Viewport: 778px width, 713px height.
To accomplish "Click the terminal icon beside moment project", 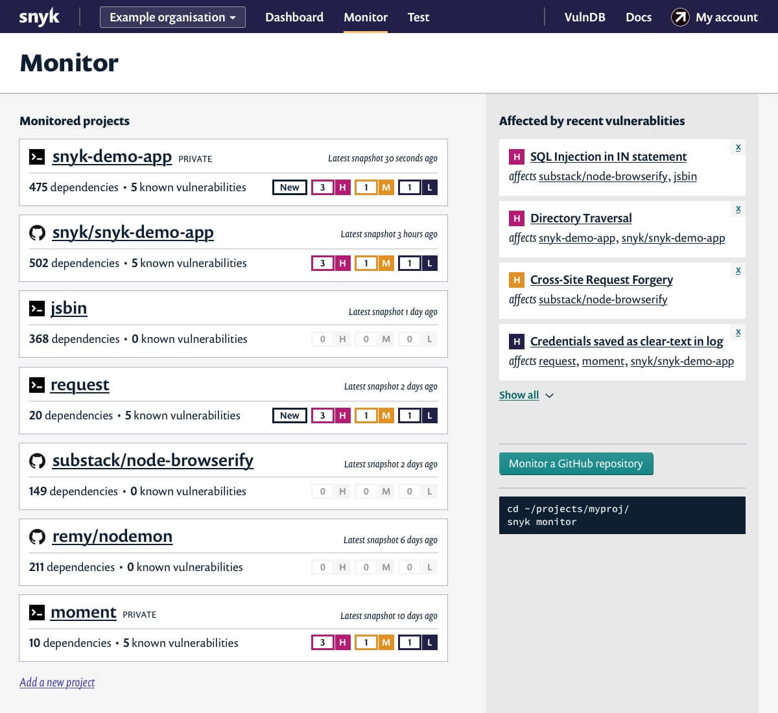I will 37,613.
